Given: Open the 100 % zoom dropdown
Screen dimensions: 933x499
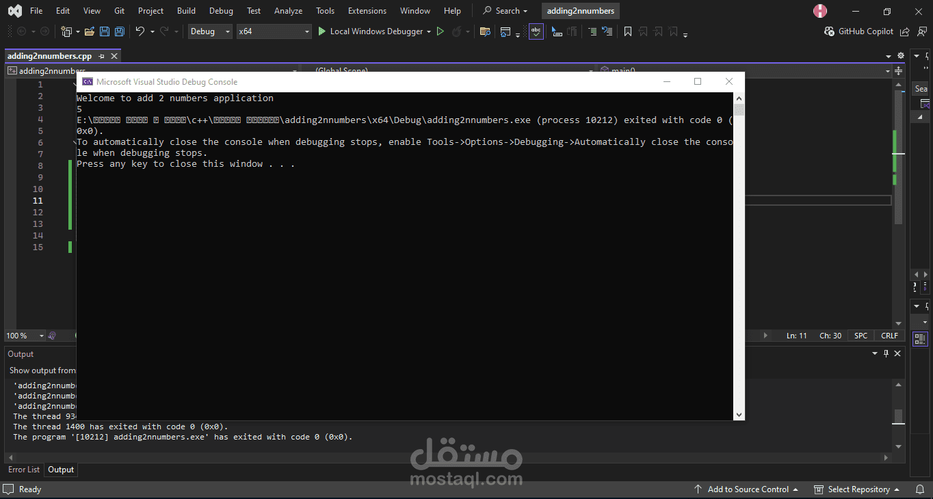Looking at the screenshot, I should (25, 336).
